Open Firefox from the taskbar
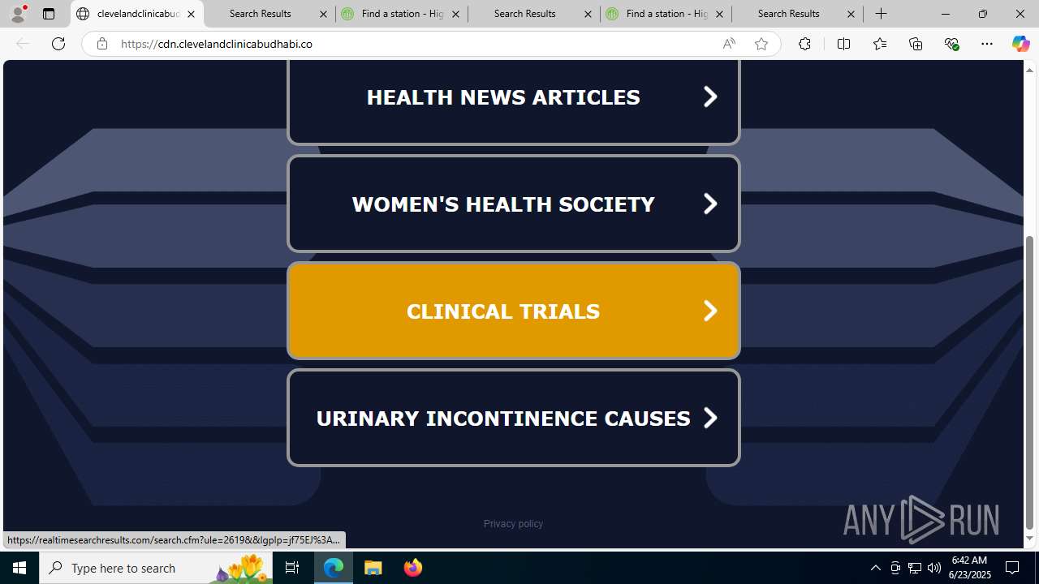The height and width of the screenshot is (584, 1039). [x=412, y=568]
